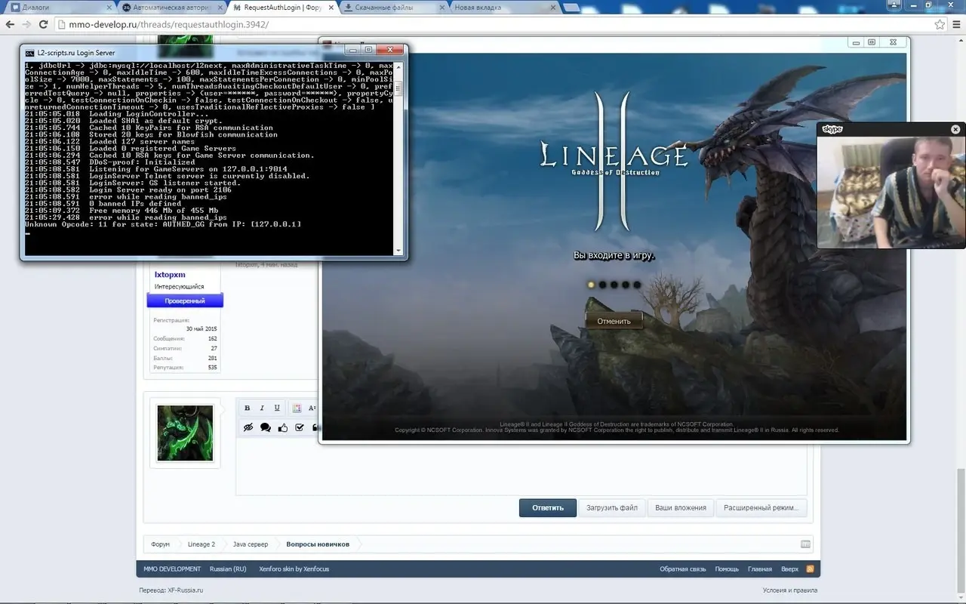966x604 pixels.
Task: Click the checkbox icon in editor toolbar
Action: point(300,427)
